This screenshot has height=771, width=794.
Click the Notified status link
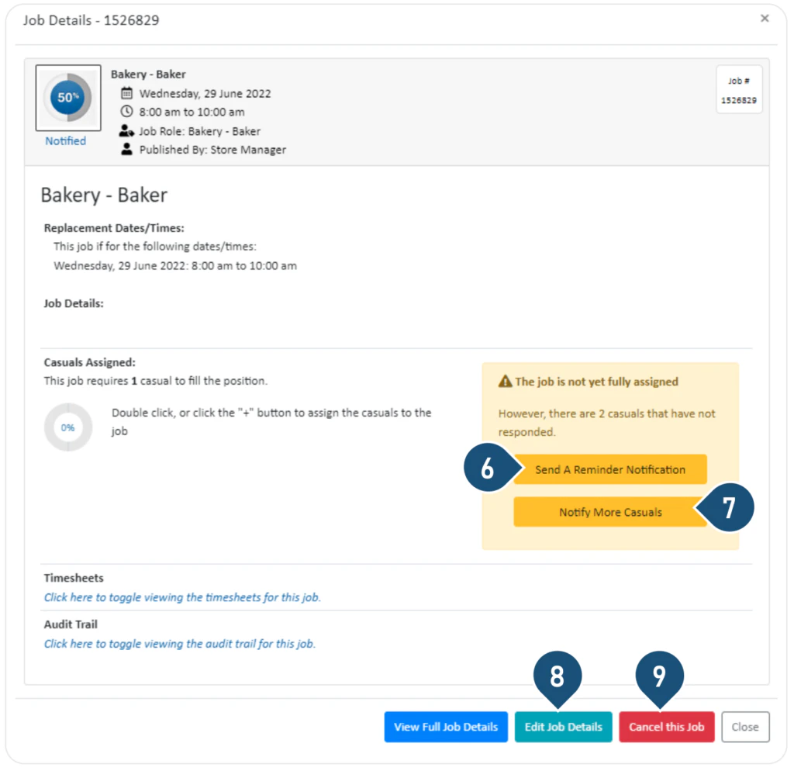tap(66, 141)
